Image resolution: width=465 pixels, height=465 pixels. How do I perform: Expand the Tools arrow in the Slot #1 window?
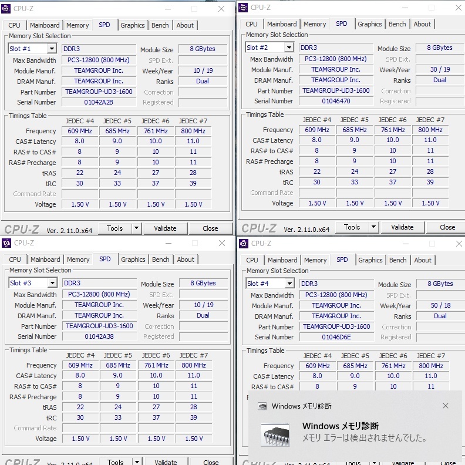[x=136, y=228]
